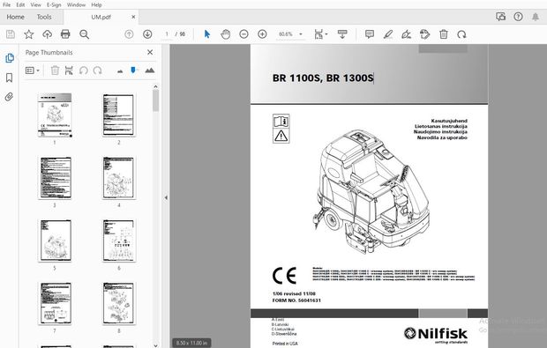Delete the page with the toolbar trash icon
Viewport: 547px width, 348px height.
coord(444,34)
